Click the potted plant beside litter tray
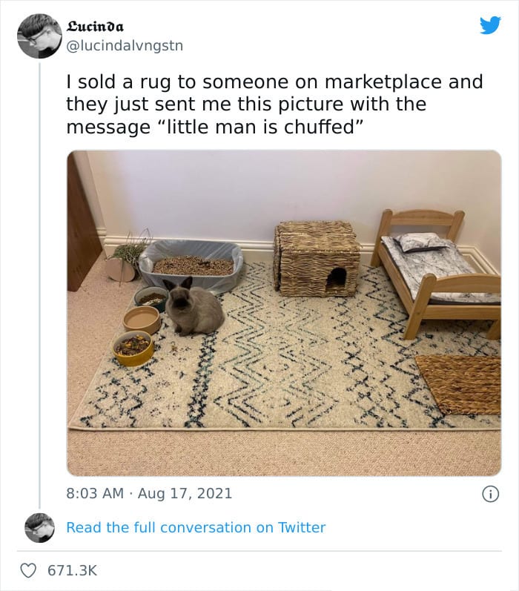This screenshot has height=591, width=519. [126, 260]
